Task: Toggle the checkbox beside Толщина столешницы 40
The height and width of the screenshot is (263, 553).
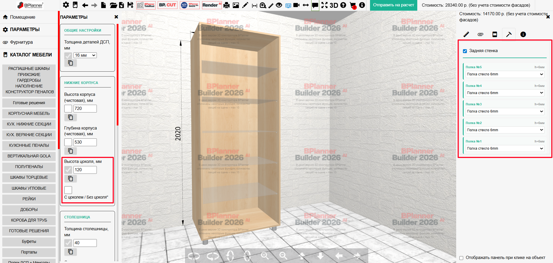Action: [x=68, y=243]
